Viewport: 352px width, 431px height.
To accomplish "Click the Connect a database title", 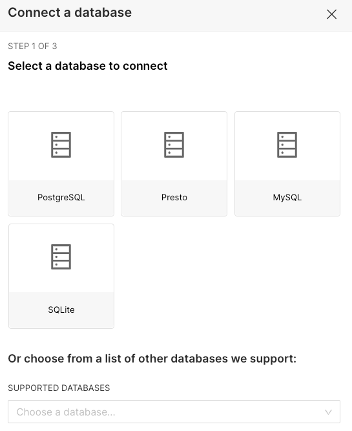I will 70,13.
